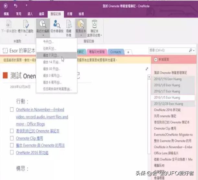198x180 pixels.
Task: Check the Onenote Clip 應用 checkbox
Action: pyautogui.click(x=12, y=138)
